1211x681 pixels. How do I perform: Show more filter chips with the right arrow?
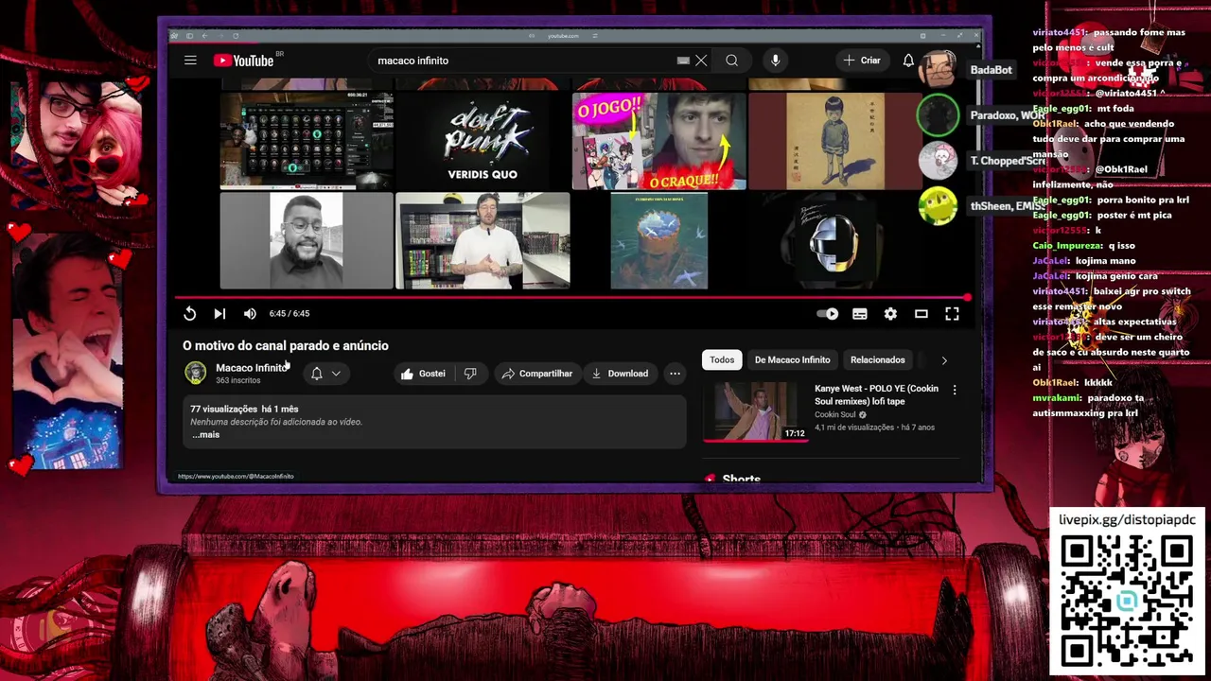click(x=943, y=360)
